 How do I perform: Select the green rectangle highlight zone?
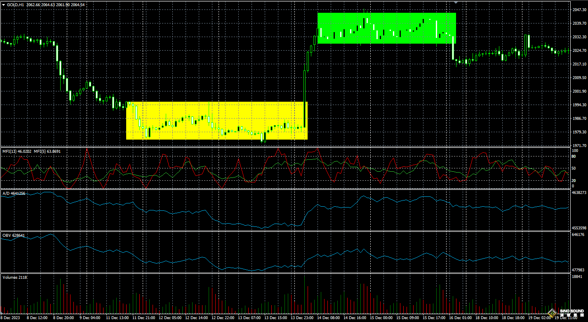[x=386, y=28]
